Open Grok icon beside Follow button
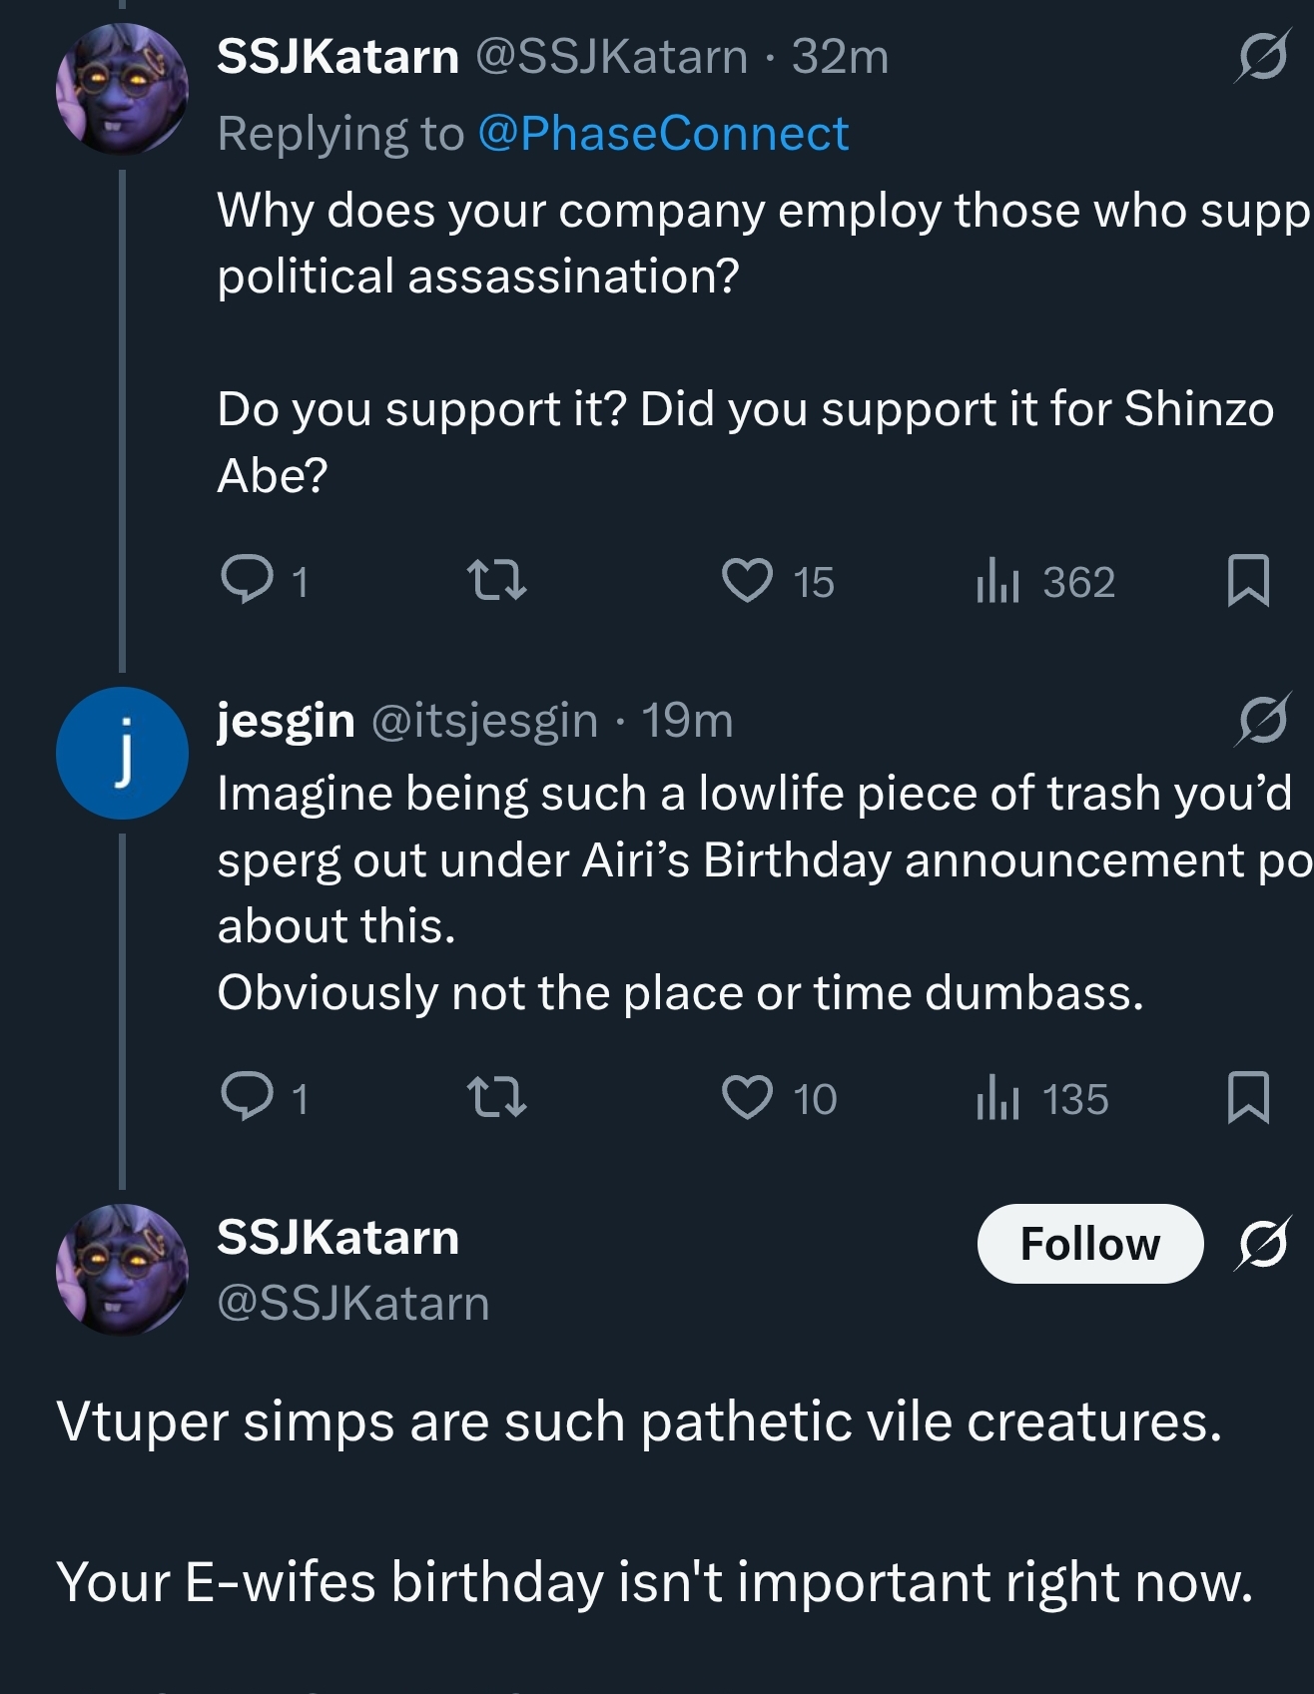This screenshot has height=1694, width=1314. coord(1263,1244)
